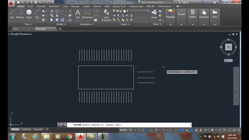
Task: Toggle ortho mode in status bar
Action: click(x=152, y=130)
